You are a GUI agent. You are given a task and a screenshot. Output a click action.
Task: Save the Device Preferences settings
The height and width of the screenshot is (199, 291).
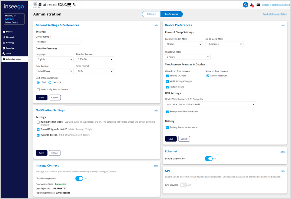click(x=171, y=139)
